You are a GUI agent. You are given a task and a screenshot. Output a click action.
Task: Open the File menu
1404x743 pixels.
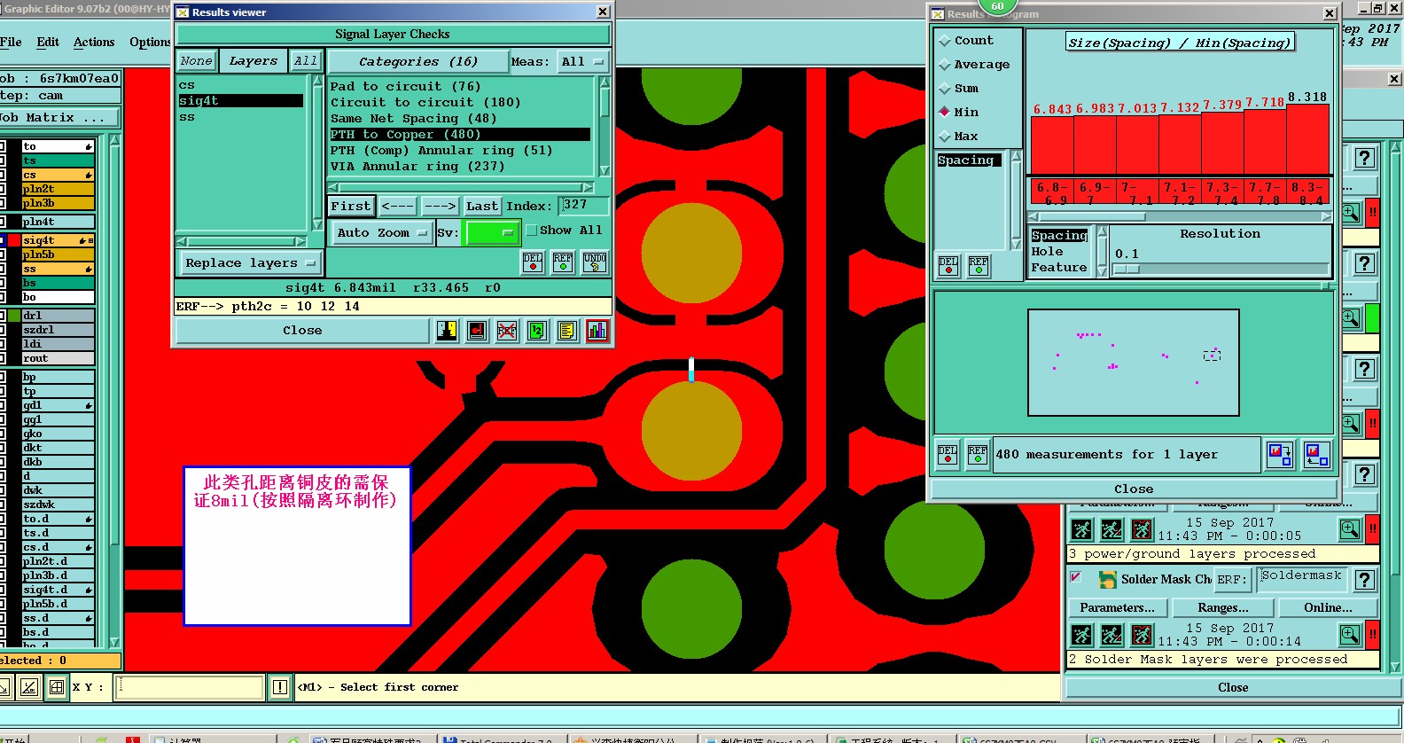11,43
